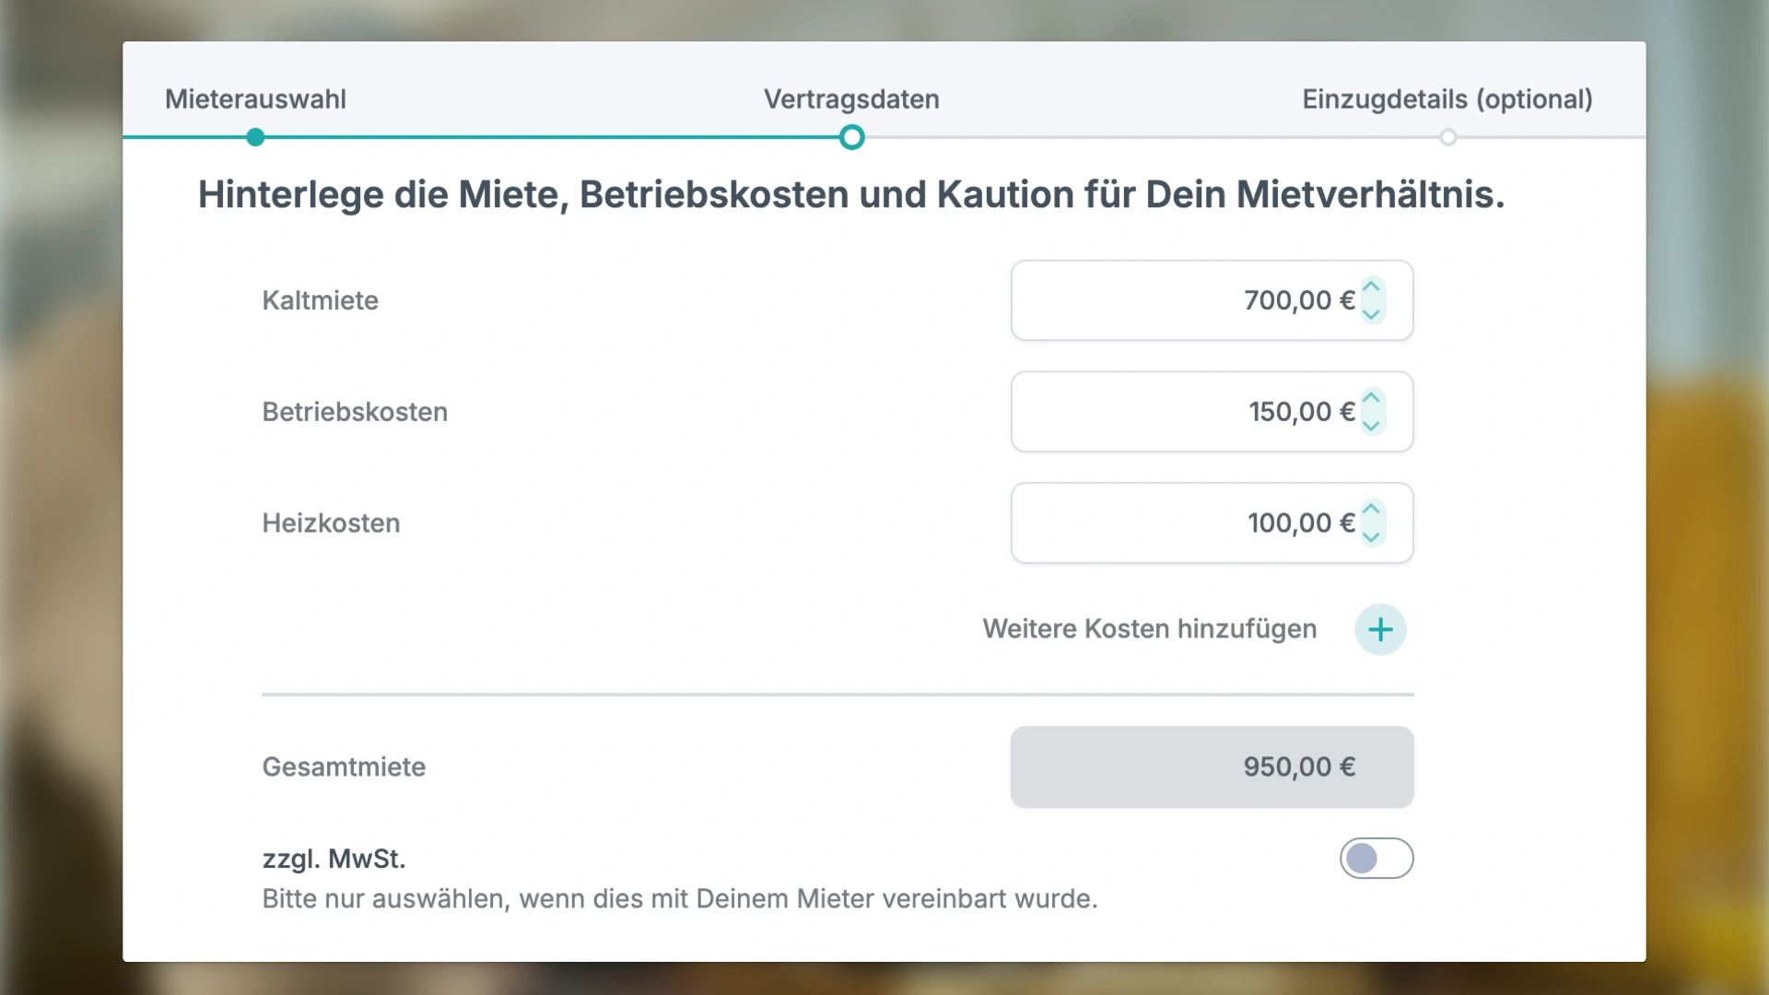Click the Mieterauswahl progress dot
This screenshot has width=1769, height=995.
(255, 138)
